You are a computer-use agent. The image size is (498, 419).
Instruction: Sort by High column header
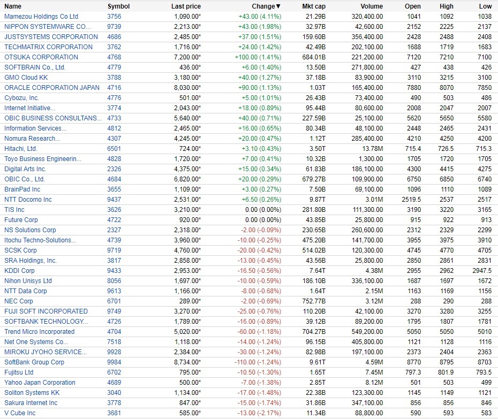[447, 6]
